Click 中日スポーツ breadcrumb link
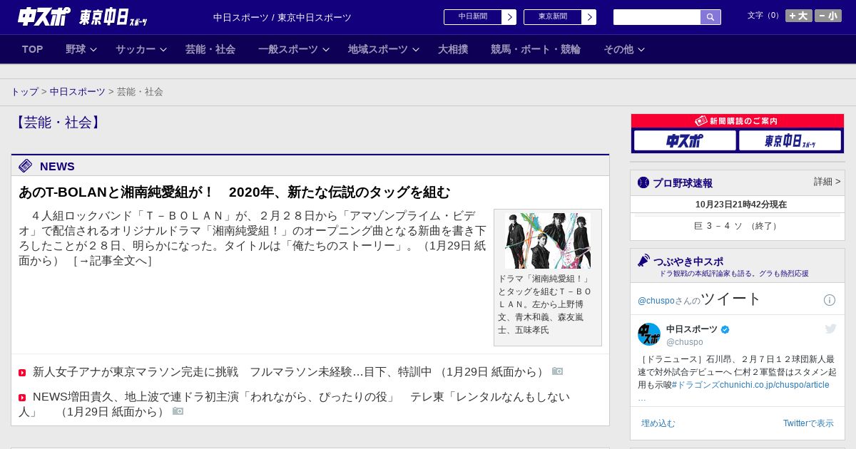Viewport: 856px width, 449px height. pos(78,92)
